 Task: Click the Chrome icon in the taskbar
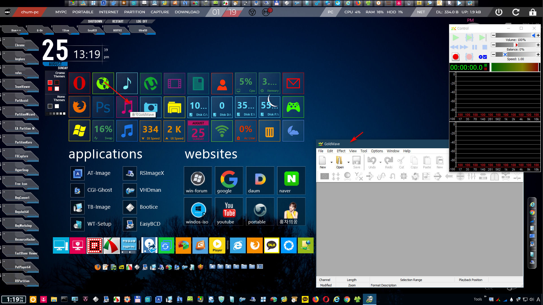click(347, 299)
